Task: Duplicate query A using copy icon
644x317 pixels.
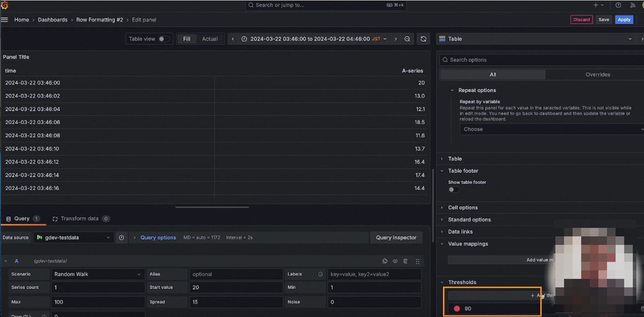Action: click(x=385, y=261)
